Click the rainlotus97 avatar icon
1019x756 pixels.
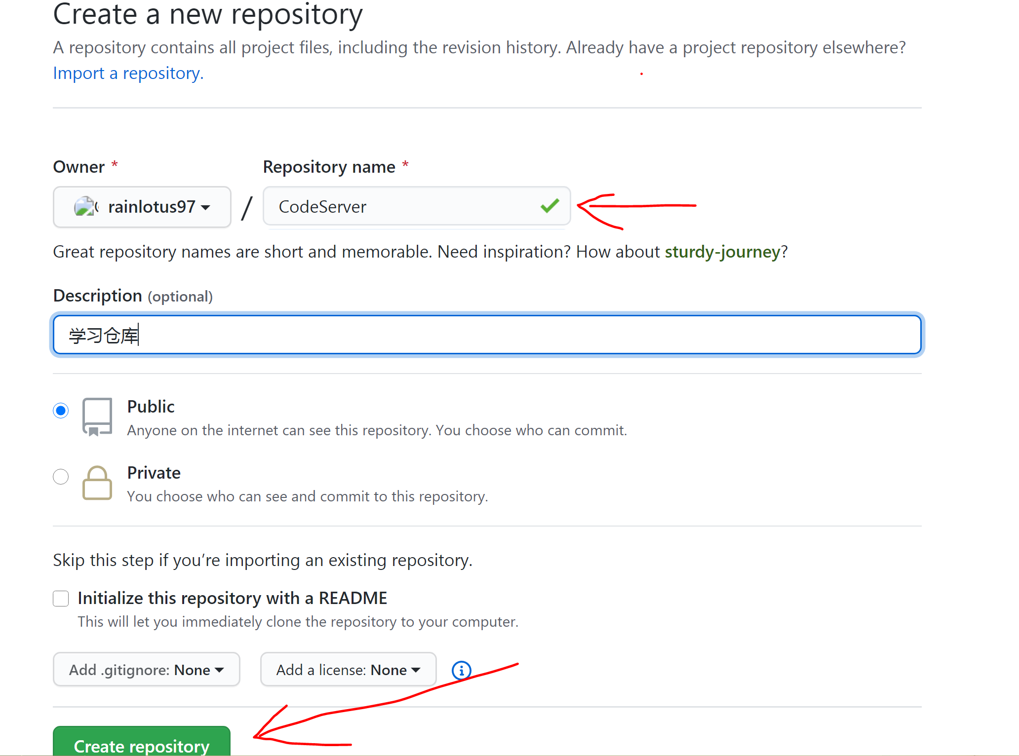(85, 207)
